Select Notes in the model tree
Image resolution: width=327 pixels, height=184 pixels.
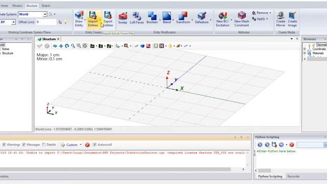click(6, 49)
